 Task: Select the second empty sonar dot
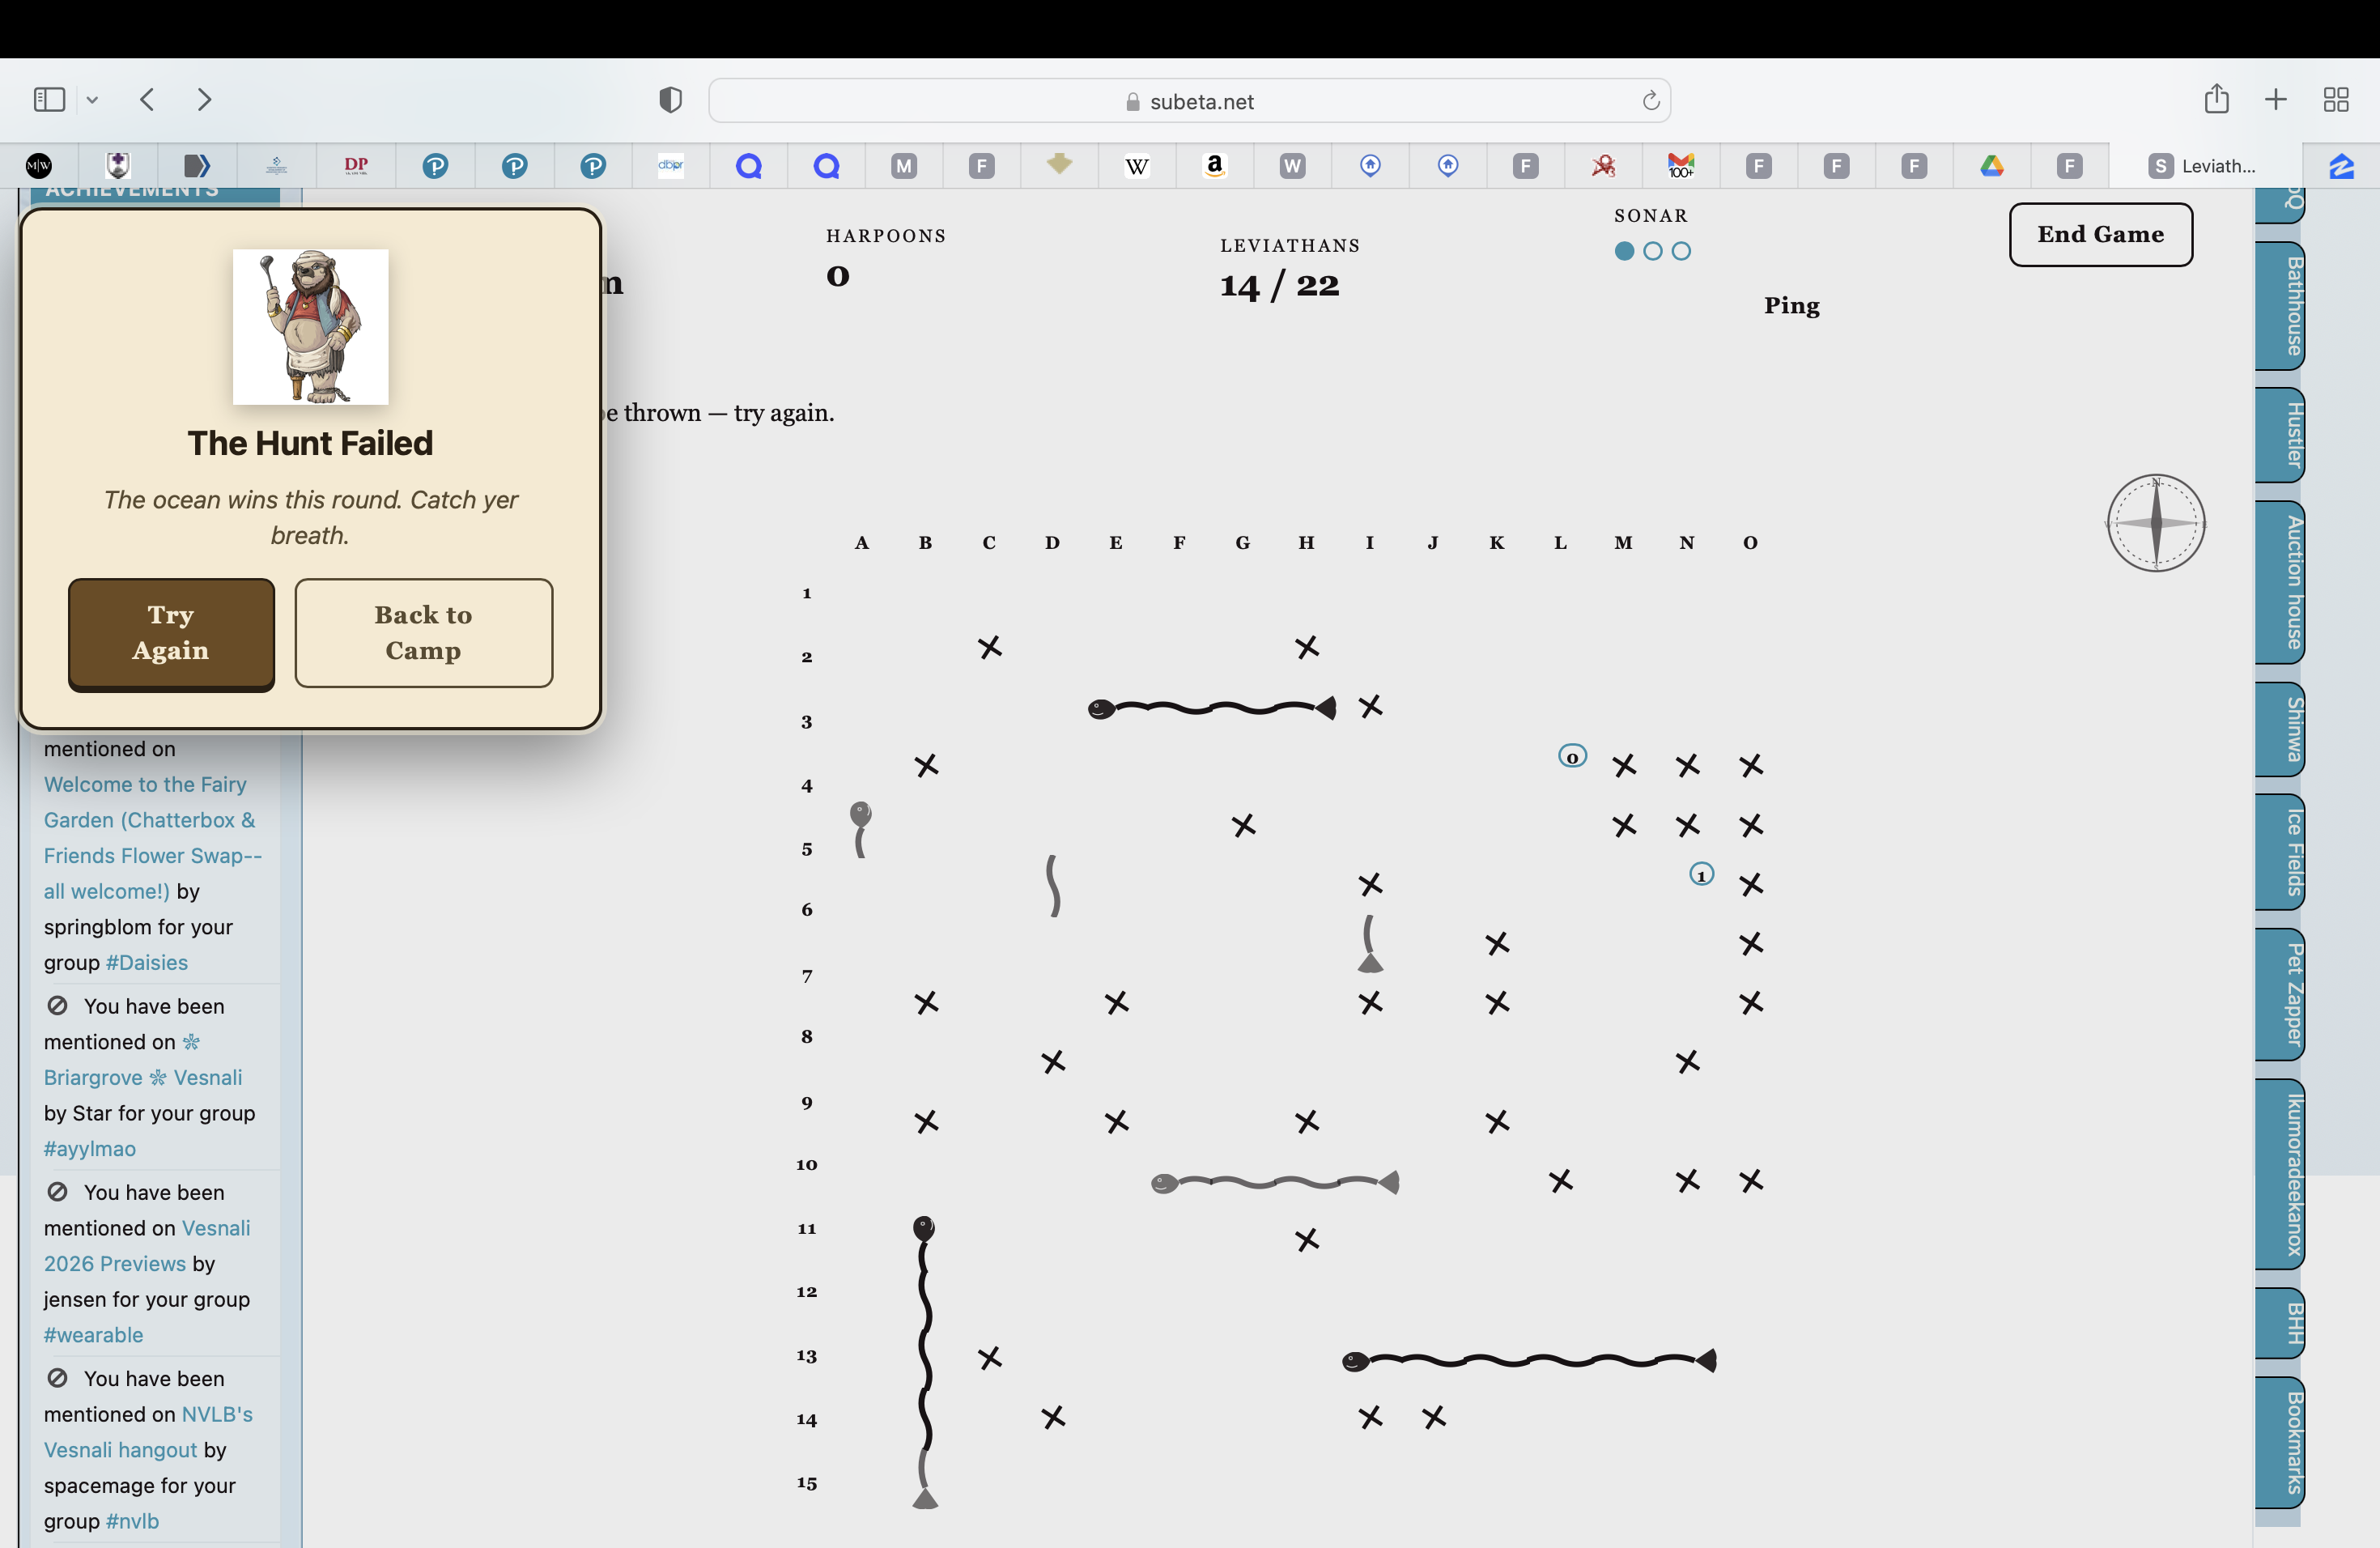[1652, 252]
